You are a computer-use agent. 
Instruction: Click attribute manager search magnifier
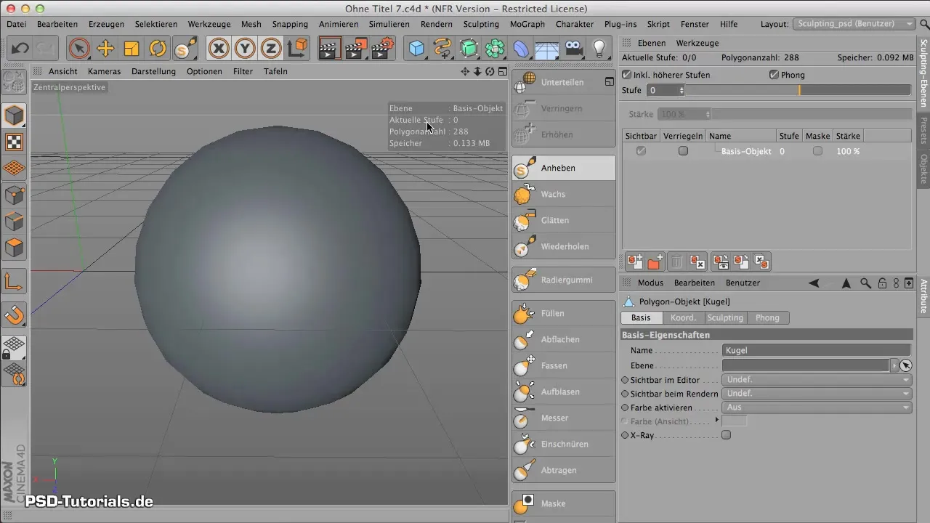point(865,283)
